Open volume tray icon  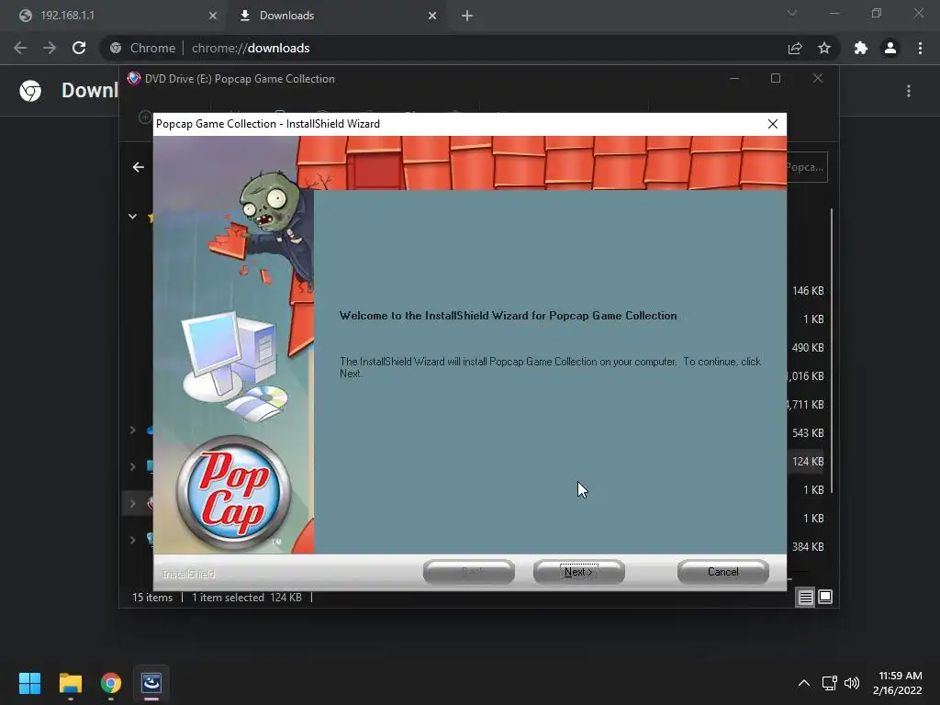(851, 683)
